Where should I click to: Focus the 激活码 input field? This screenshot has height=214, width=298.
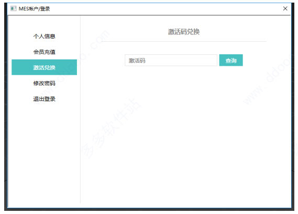(171, 61)
